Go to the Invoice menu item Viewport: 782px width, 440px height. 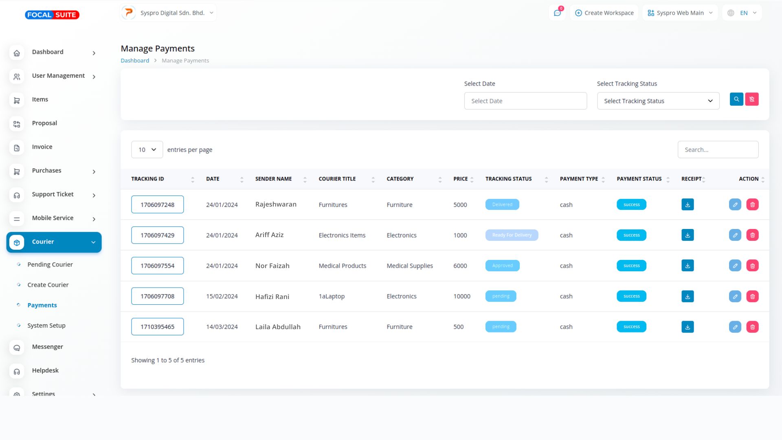[42, 147]
